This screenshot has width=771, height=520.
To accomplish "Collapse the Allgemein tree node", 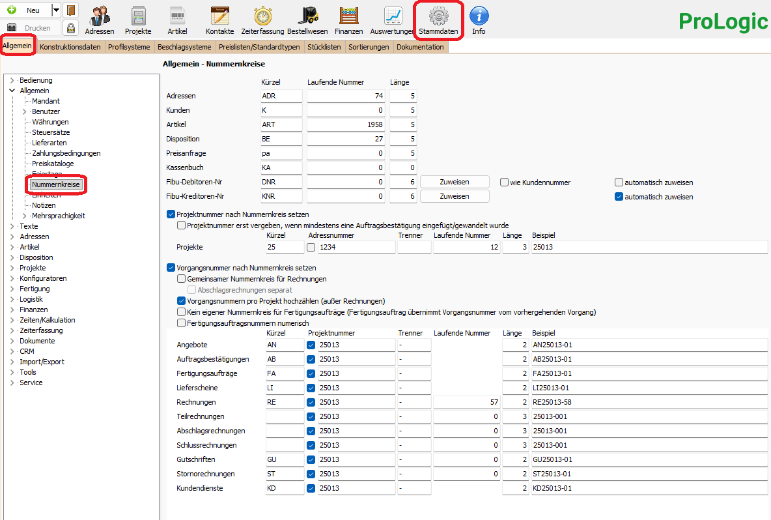I will tap(12, 91).
